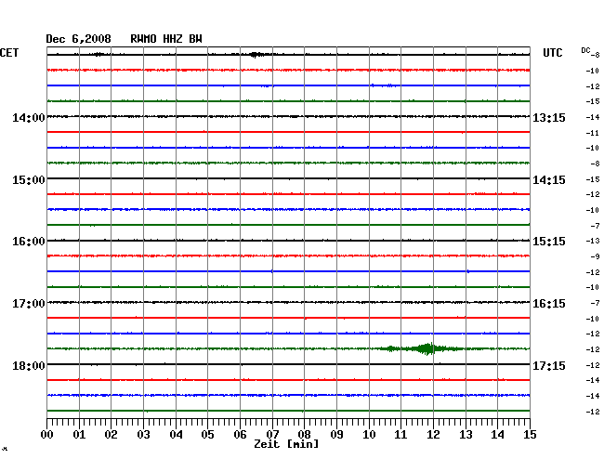Click the 16:00 CET time label
Viewport: 604px width, 459px height.
pyautogui.click(x=29, y=242)
